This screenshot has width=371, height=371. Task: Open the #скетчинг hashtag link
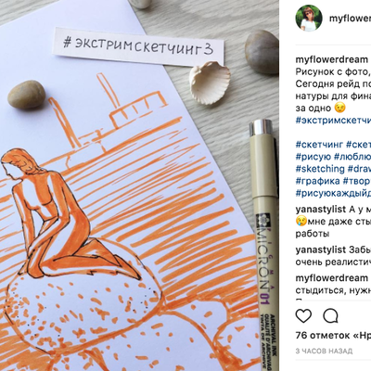[x=319, y=144]
